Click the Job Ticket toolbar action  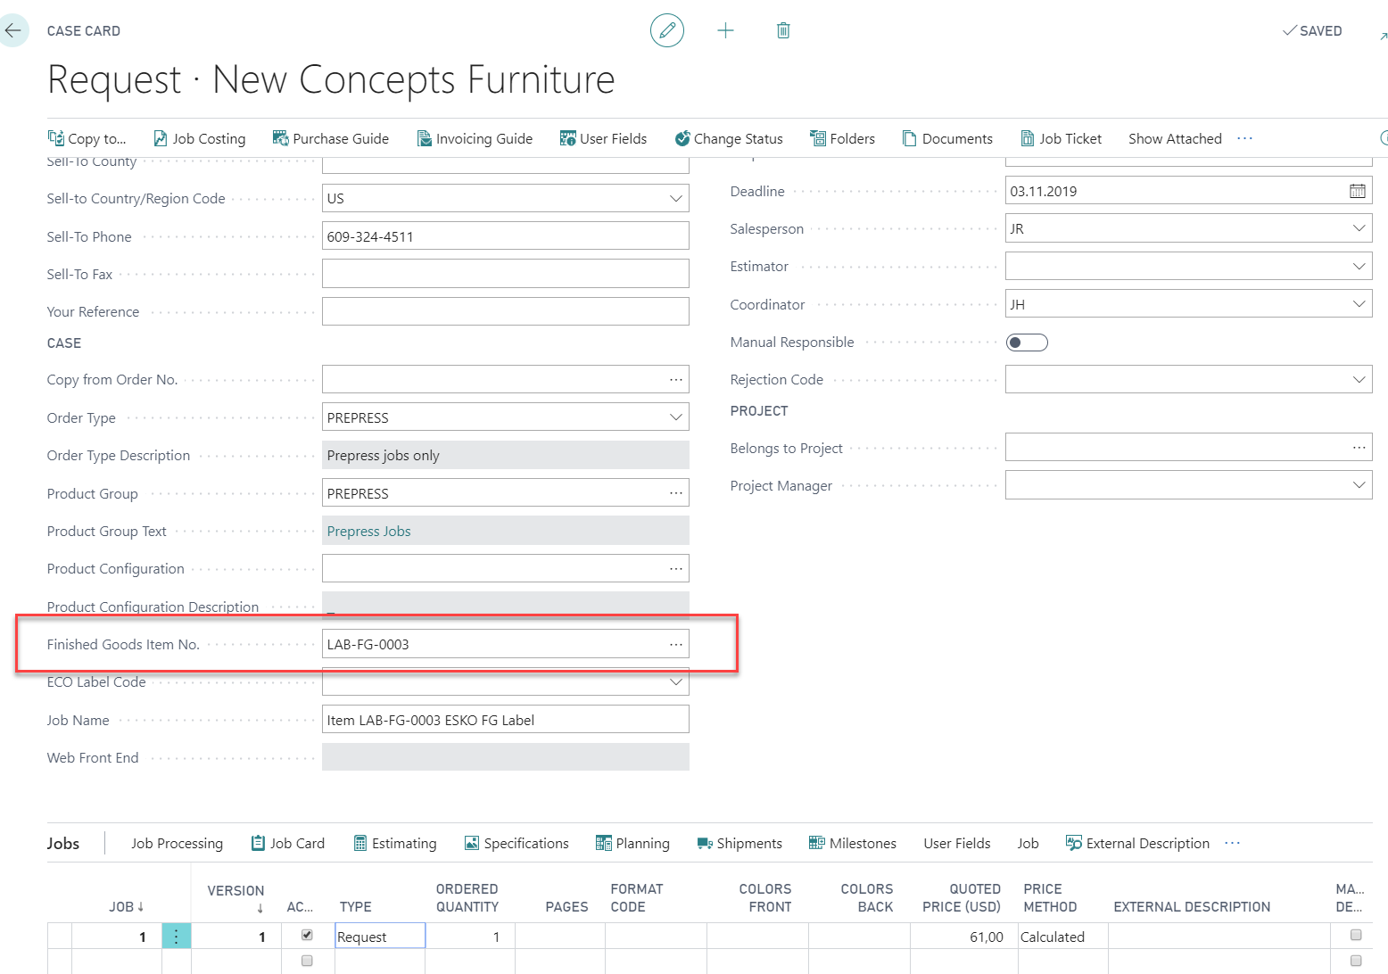click(x=1062, y=138)
